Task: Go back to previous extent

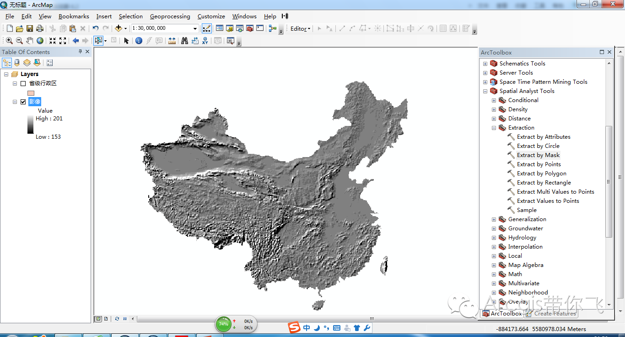Action: pos(75,41)
